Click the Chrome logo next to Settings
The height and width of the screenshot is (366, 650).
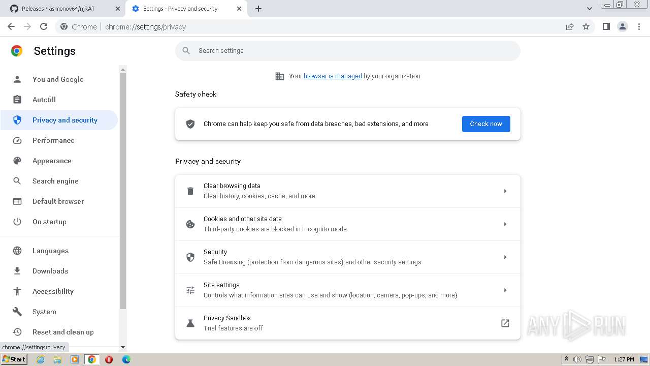(17, 51)
